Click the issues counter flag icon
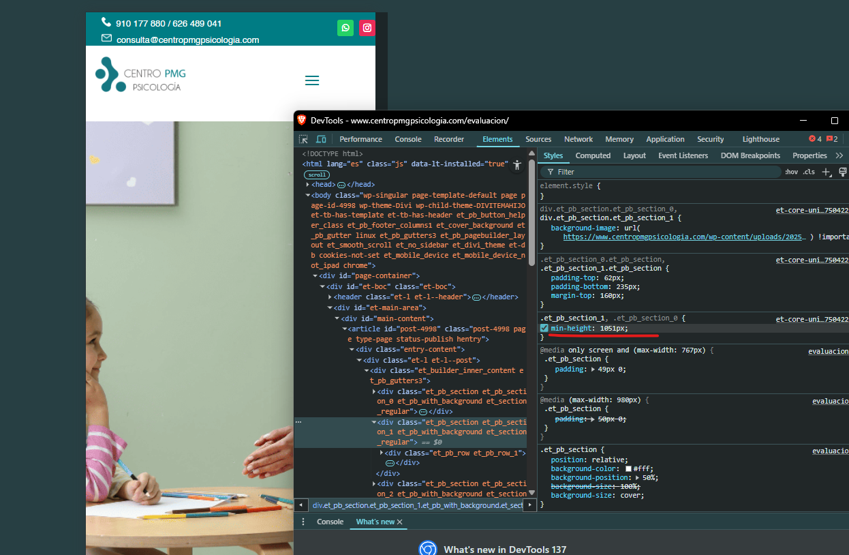Image resolution: width=849 pixels, height=555 pixels. coord(832,139)
